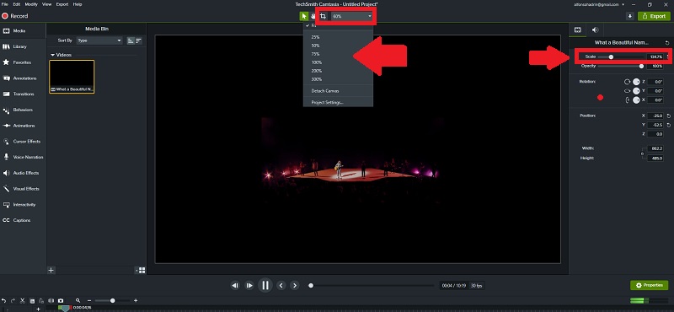Enable the crop mode tool
The height and width of the screenshot is (312, 674).
pyautogui.click(x=324, y=16)
